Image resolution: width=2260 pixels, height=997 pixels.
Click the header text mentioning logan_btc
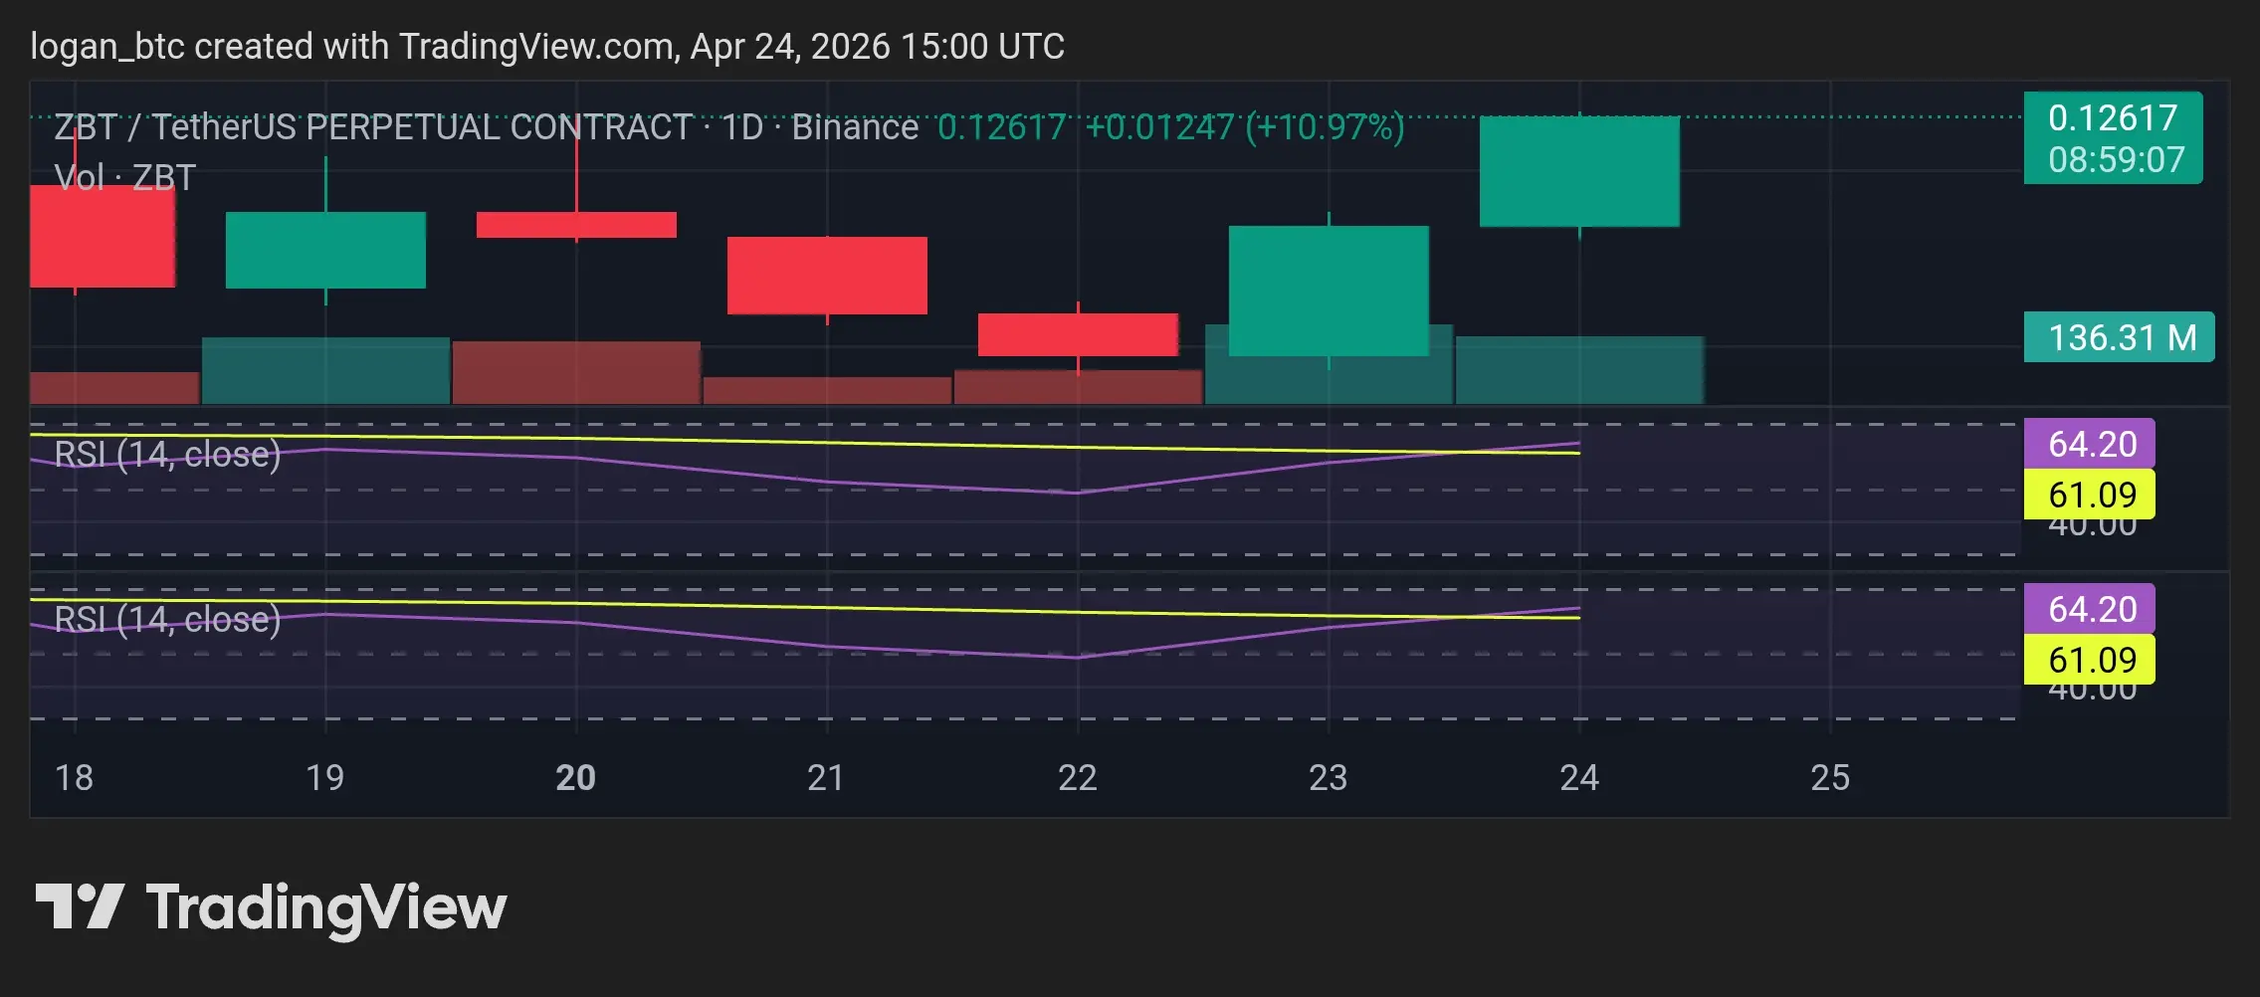tap(547, 47)
